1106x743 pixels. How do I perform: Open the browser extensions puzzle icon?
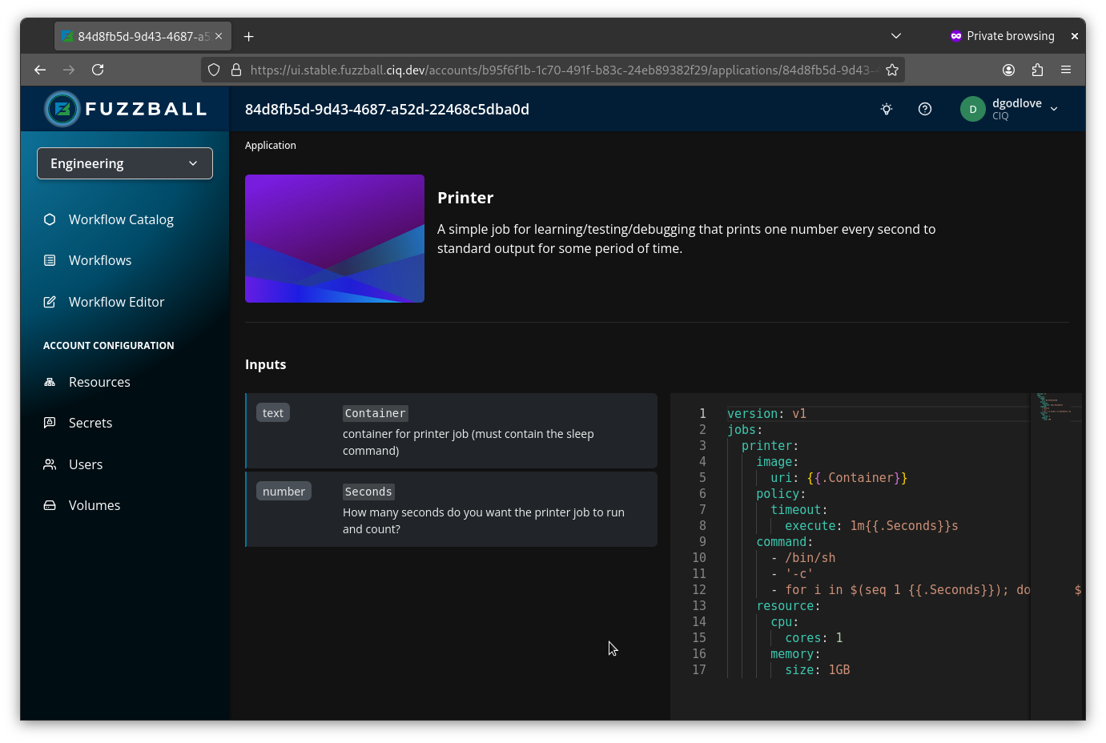click(1037, 70)
